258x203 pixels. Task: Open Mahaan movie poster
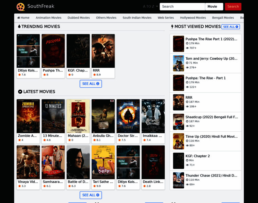[78, 116]
